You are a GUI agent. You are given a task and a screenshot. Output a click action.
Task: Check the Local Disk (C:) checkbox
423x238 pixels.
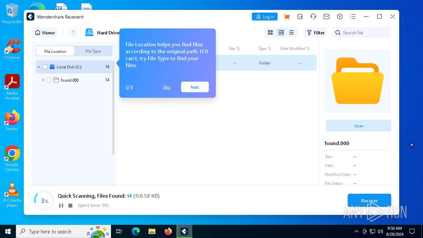45,67
